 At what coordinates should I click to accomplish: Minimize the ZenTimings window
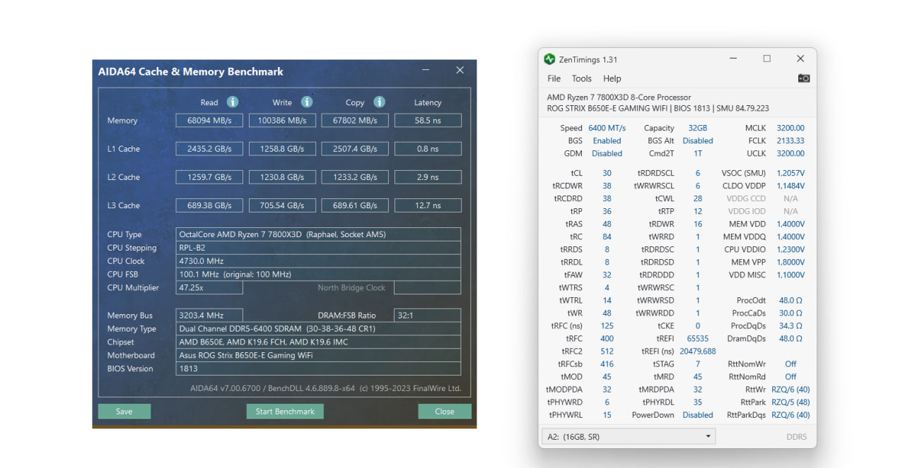pos(733,59)
